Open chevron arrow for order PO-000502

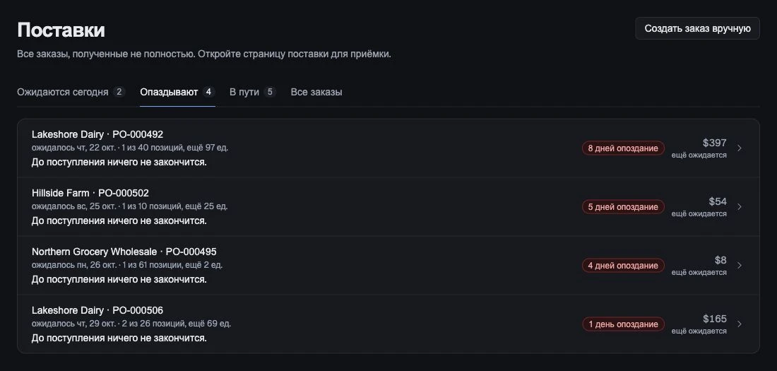[740, 207]
